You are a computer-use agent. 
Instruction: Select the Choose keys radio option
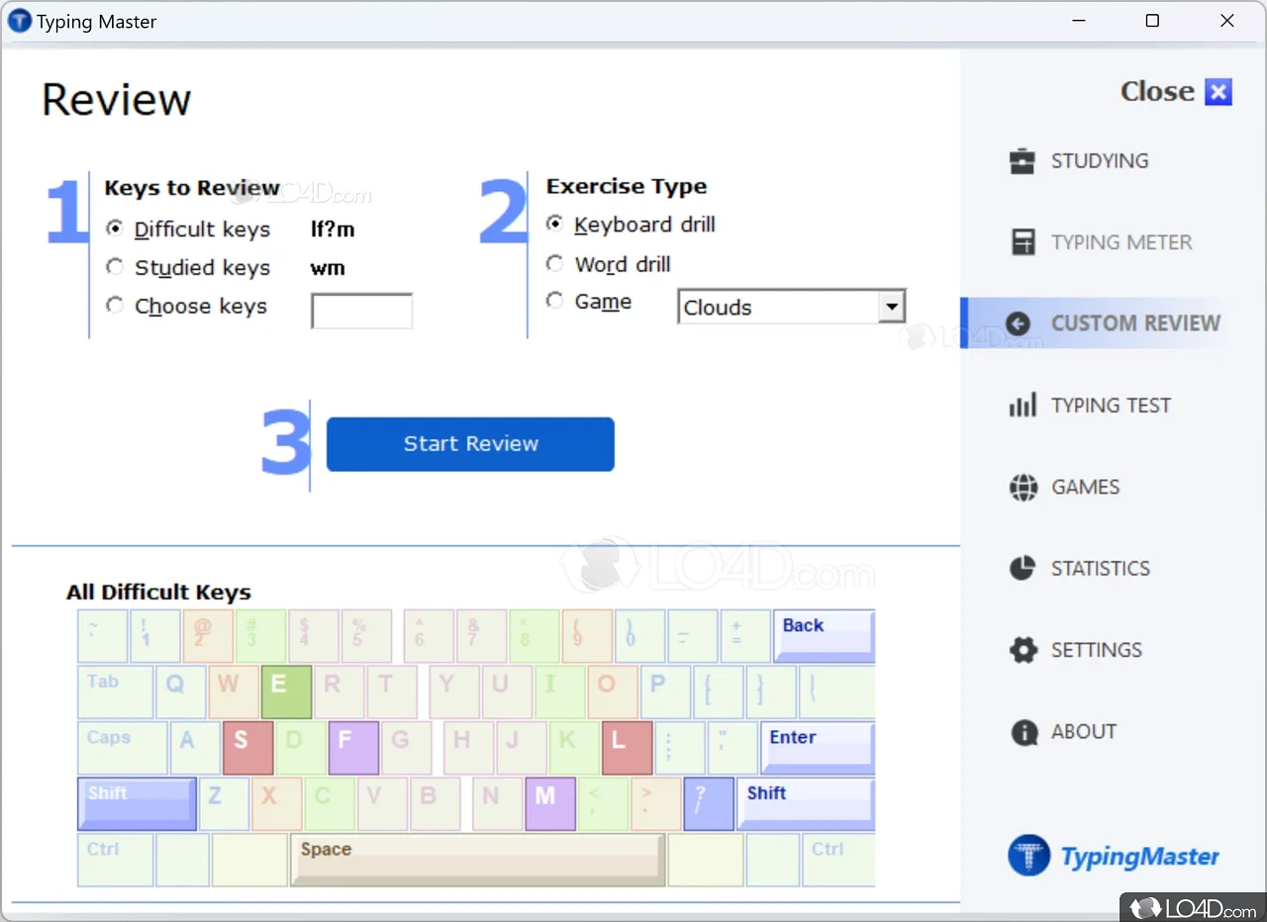click(x=115, y=306)
